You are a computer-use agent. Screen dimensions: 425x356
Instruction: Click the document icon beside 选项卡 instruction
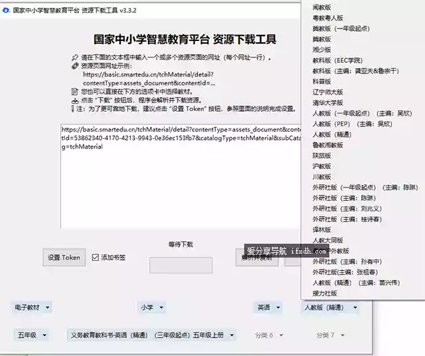(x=75, y=91)
